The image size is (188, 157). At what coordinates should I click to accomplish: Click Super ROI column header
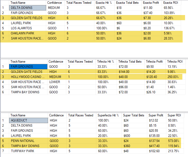175,115
